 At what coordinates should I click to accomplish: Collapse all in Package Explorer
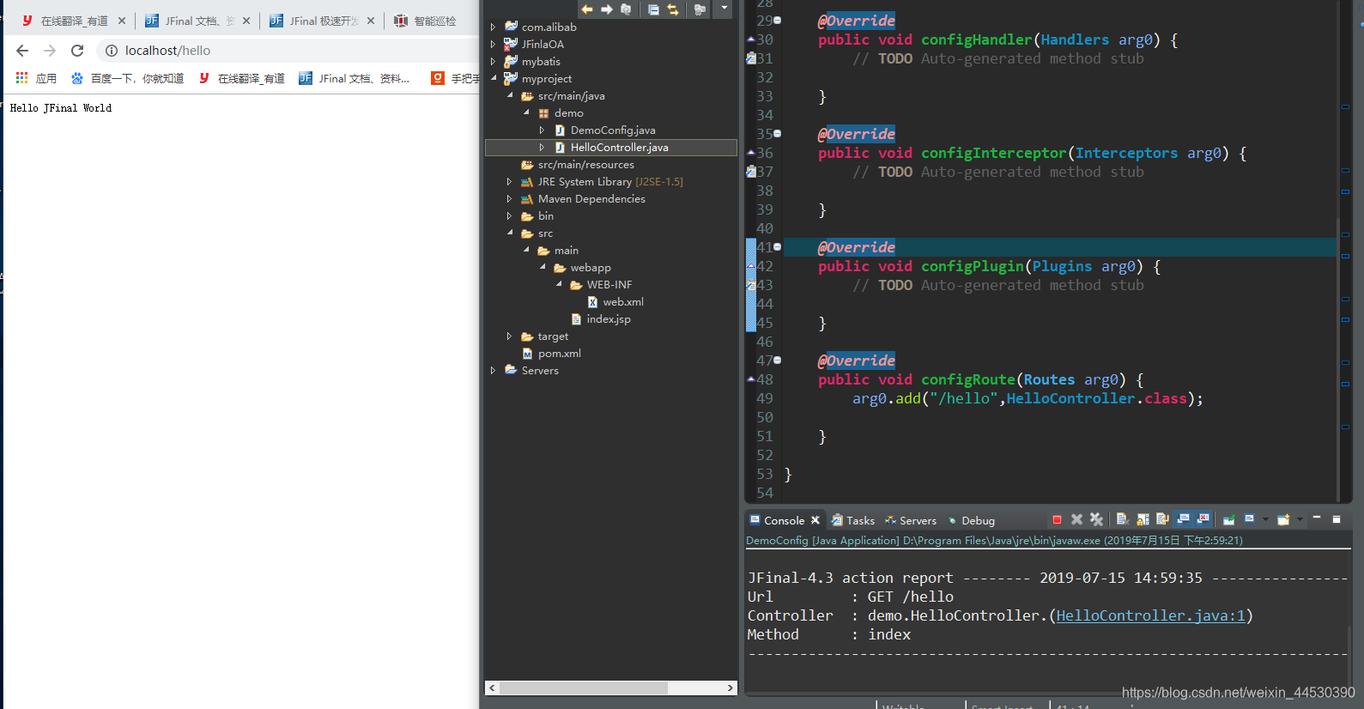[653, 9]
